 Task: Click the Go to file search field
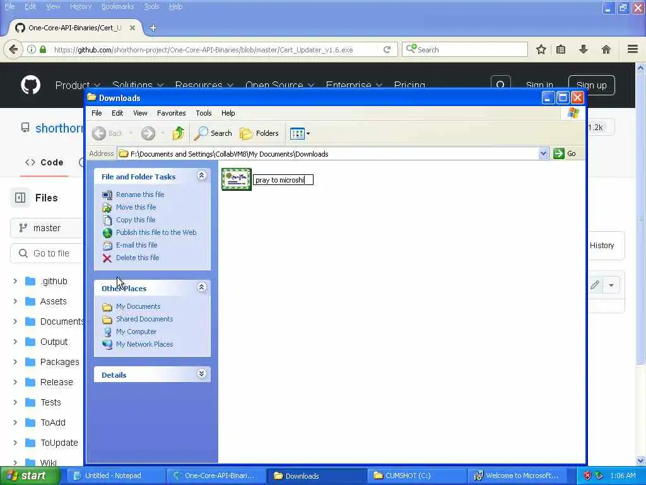point(47,253)
